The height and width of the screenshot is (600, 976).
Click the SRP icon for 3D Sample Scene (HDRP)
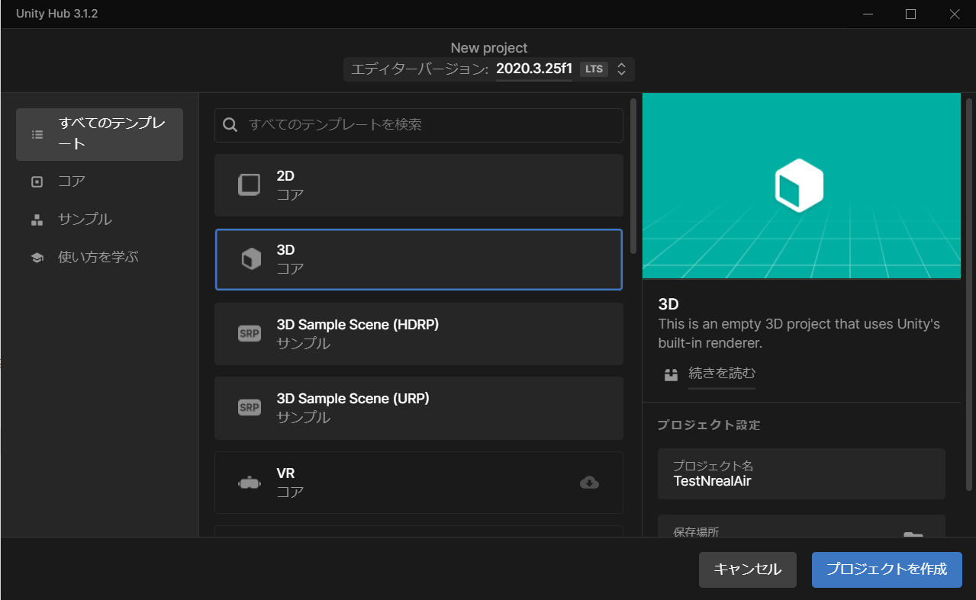pyautogui.click(x=249, y=333)
